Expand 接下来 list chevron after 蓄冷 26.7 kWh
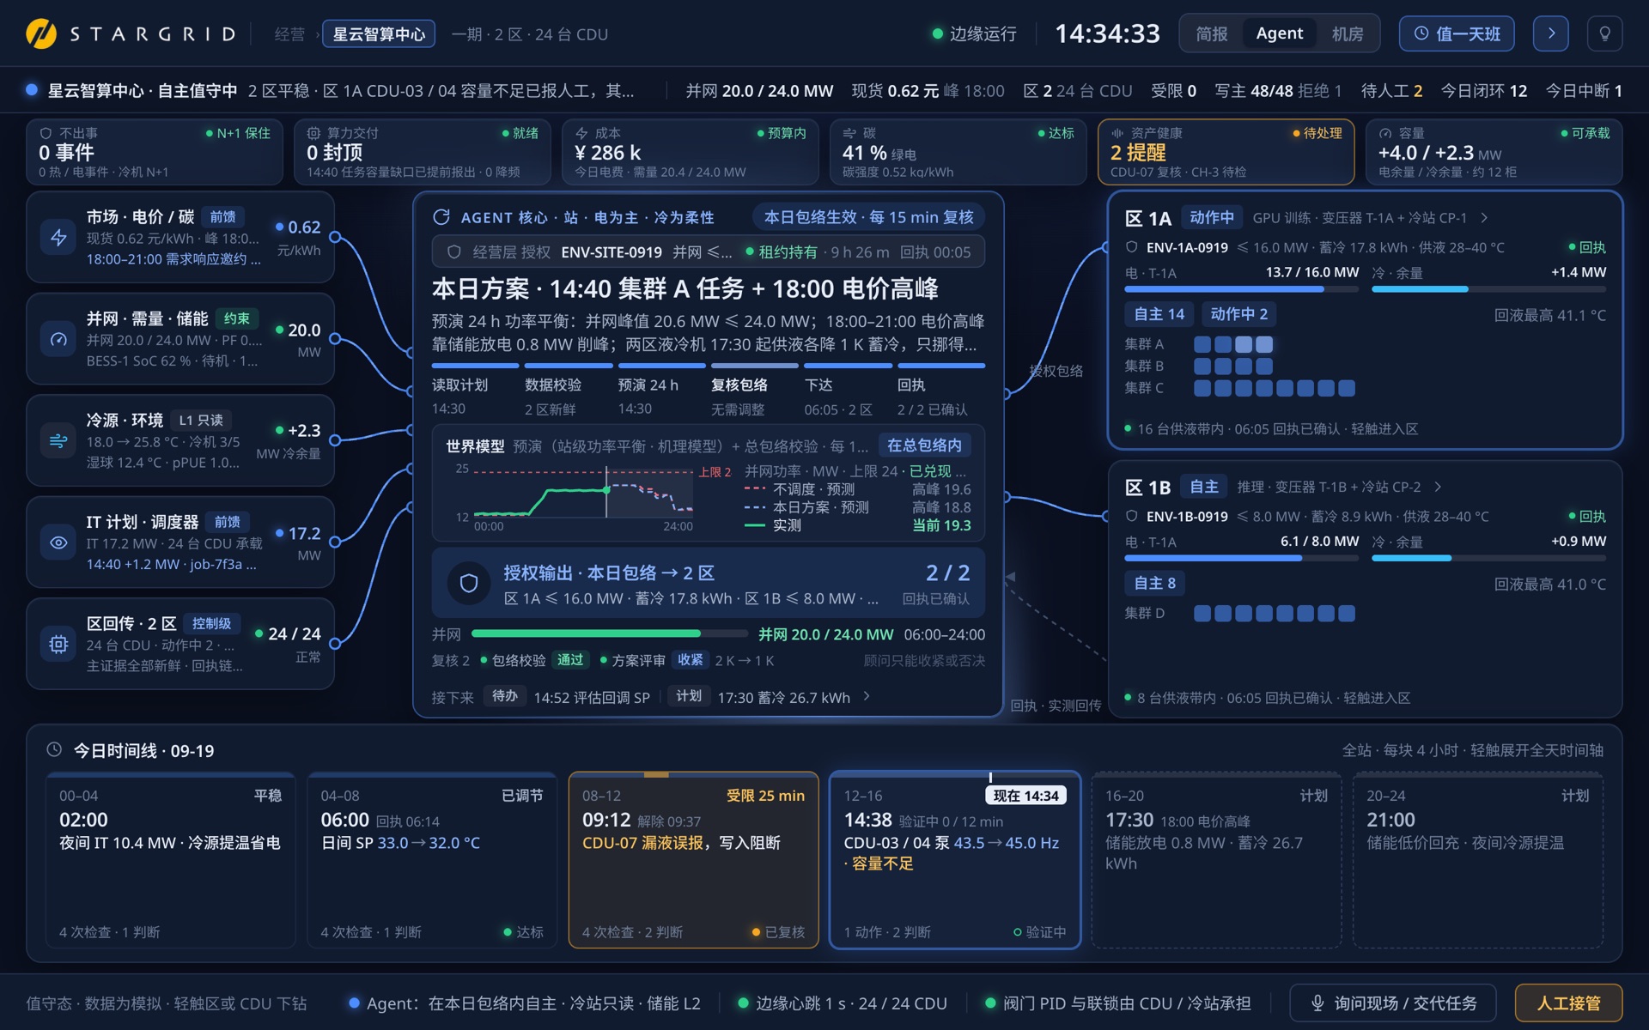The width and height of the screenshot is (1649, 1030). tap(867, 696)
